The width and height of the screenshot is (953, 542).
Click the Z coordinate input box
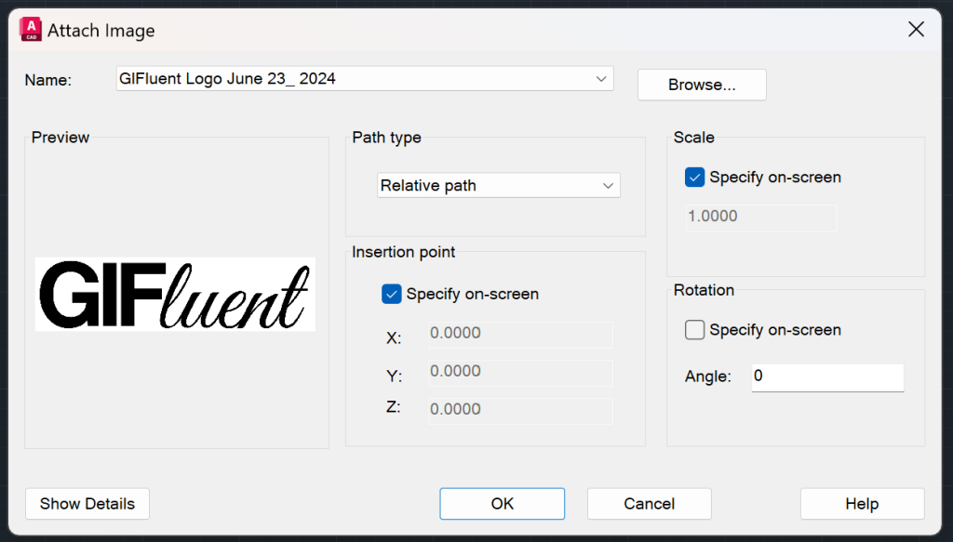coord(518,409)
